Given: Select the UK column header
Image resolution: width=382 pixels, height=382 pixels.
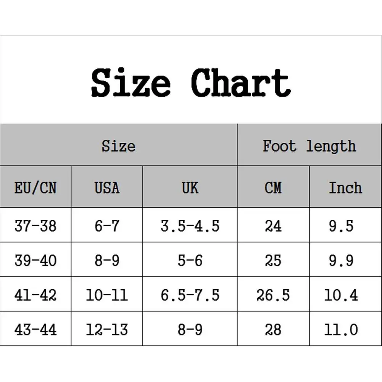Looking at the screenshot, I should click(190, 188).
